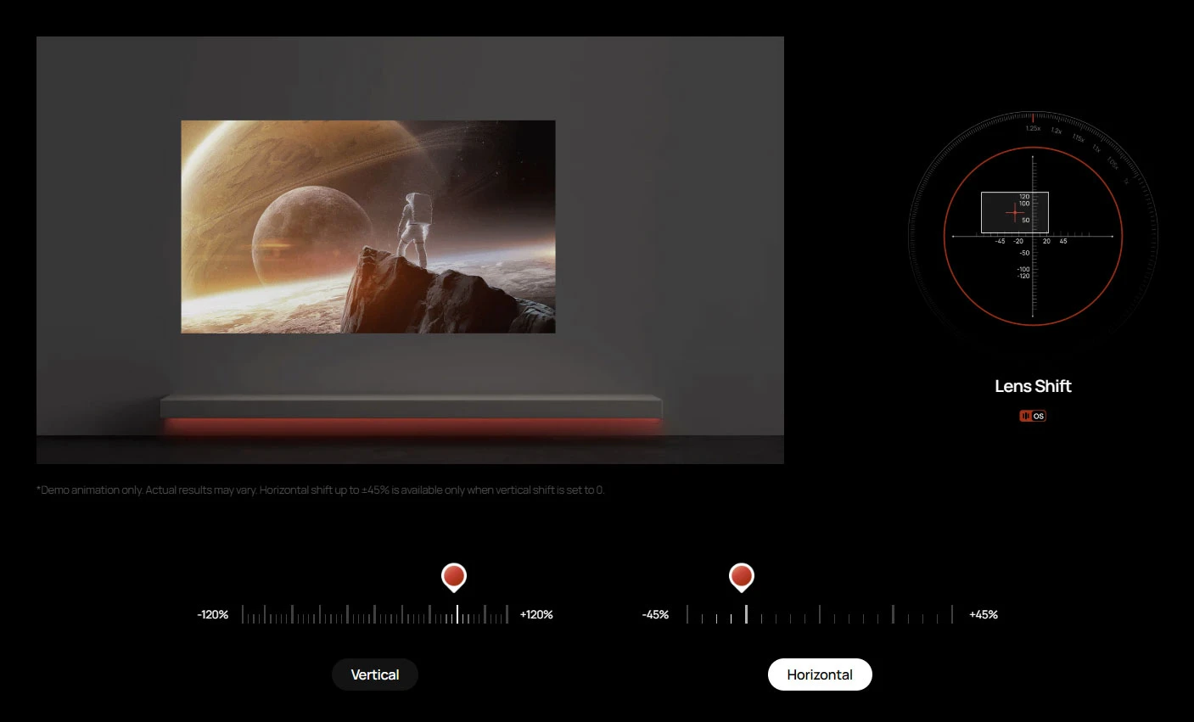Image resolution: width=1194 pixels, height=722 pixels.
Task: Click the -120% end of vertical scale
Action: point(213,614)
